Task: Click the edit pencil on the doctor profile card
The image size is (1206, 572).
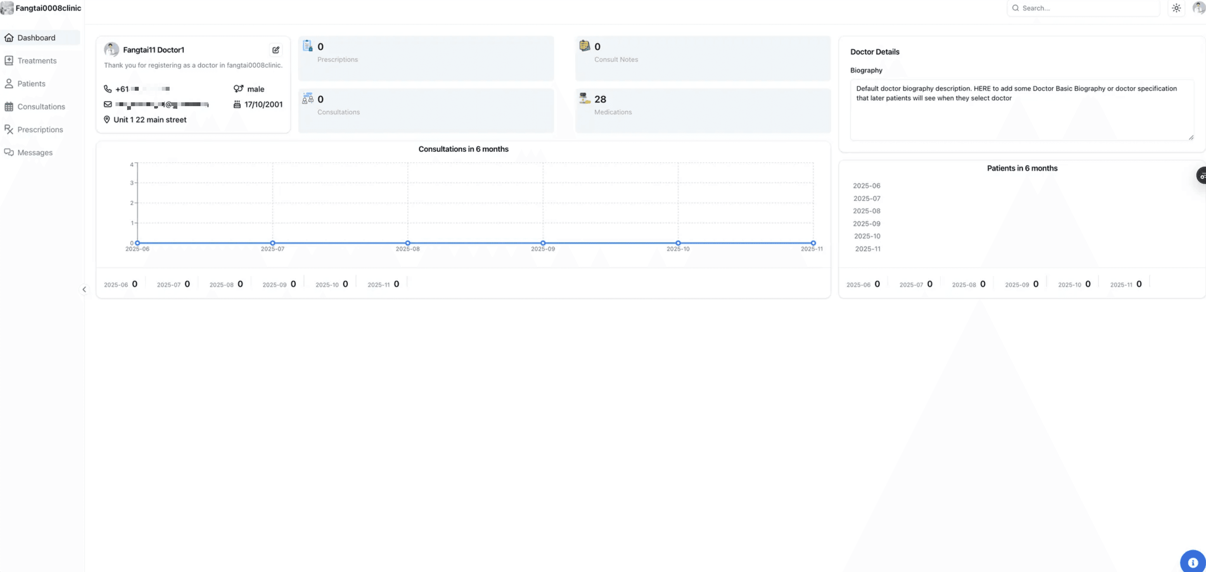Action: point(276,50)
